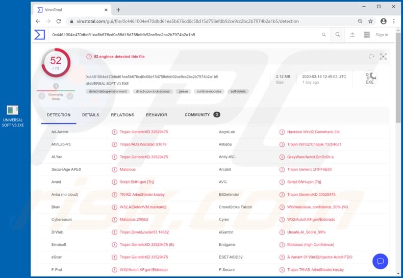
Task: Click AegisLab result Hacktool.Win32.Gamehack.3!e
Action: 313,132
